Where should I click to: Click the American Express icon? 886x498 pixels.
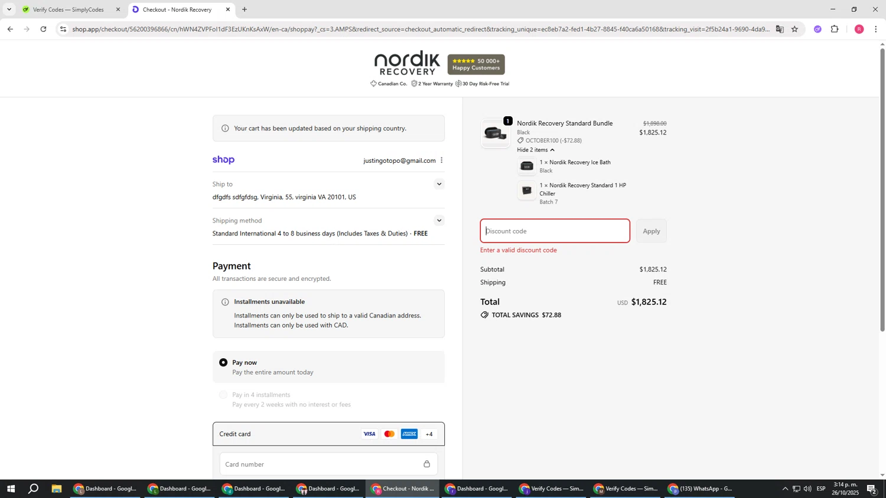pyautogui.click(x=409, y=434)
